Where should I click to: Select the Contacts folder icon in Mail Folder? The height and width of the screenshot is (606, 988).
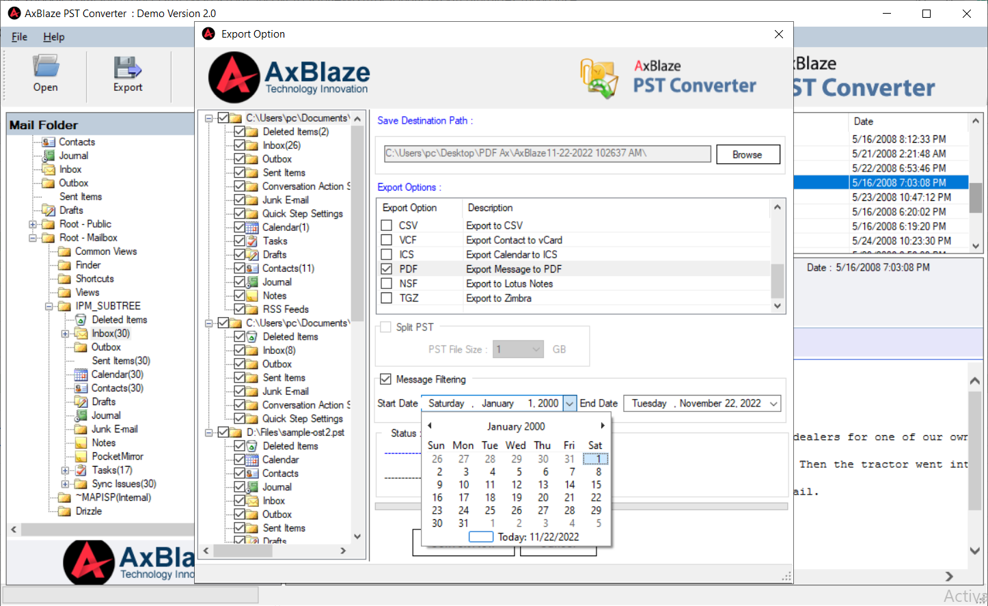[x=49, y=142]
